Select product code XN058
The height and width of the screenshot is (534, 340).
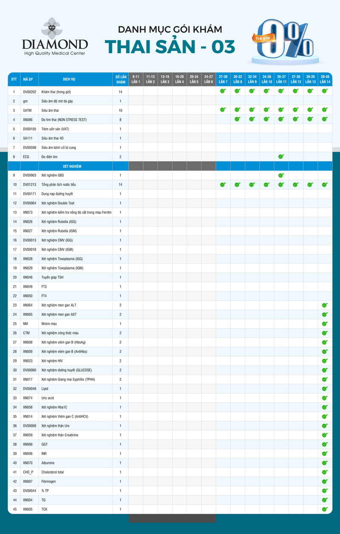[x=28, y=407]
